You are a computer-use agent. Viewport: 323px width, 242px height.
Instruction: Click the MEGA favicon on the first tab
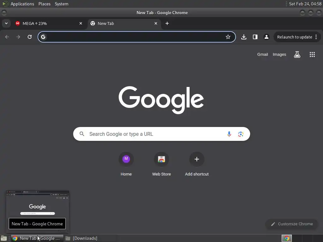pyautogui.click(x=18, y=23)
